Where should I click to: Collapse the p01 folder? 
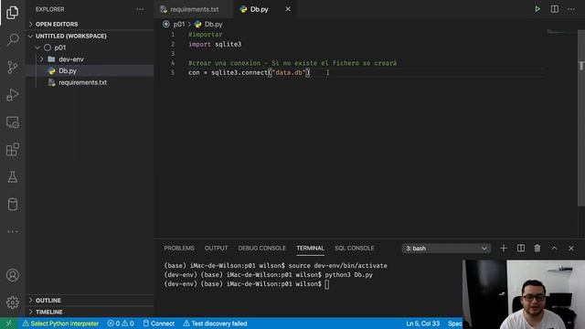coord(90,48)
